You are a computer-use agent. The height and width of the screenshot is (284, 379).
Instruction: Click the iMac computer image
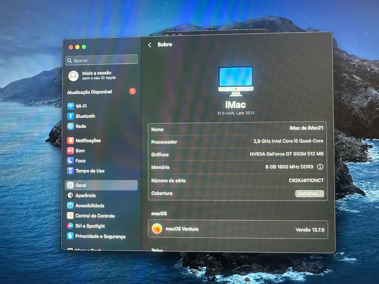tap(236, 81)
